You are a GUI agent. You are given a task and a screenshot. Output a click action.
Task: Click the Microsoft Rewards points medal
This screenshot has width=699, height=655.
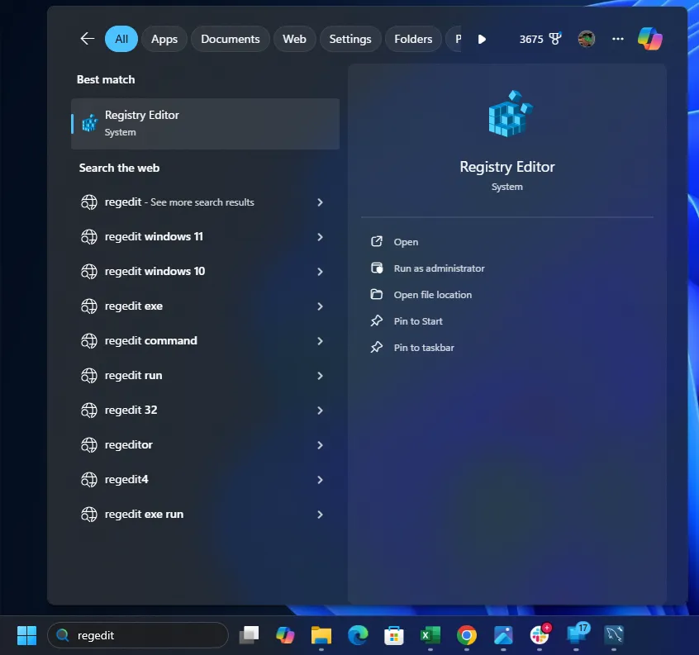(555, 39)
